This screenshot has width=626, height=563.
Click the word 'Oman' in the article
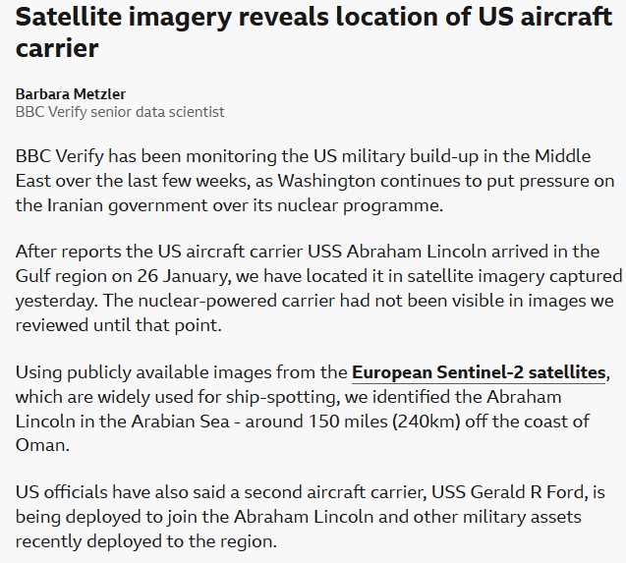[39, 445]
